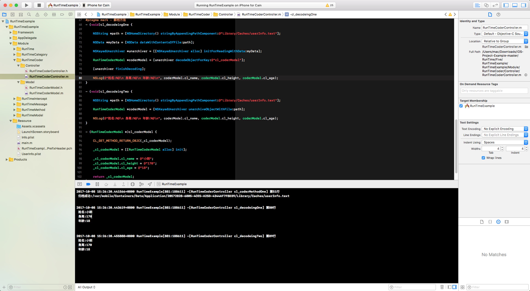Open Debug Memory Graph
Screen dimensions: 530x291
pos(141,184)
